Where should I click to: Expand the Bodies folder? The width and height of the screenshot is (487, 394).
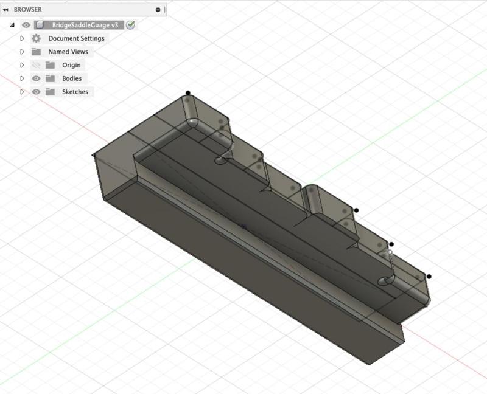22,78
